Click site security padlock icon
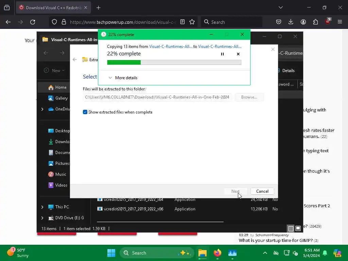Viewport: 348px width, 261px height. coord(64,22)
